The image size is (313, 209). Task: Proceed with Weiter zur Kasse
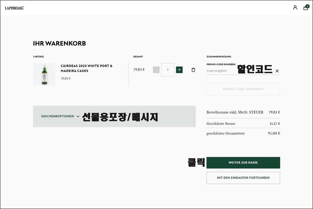click(243, 163)
